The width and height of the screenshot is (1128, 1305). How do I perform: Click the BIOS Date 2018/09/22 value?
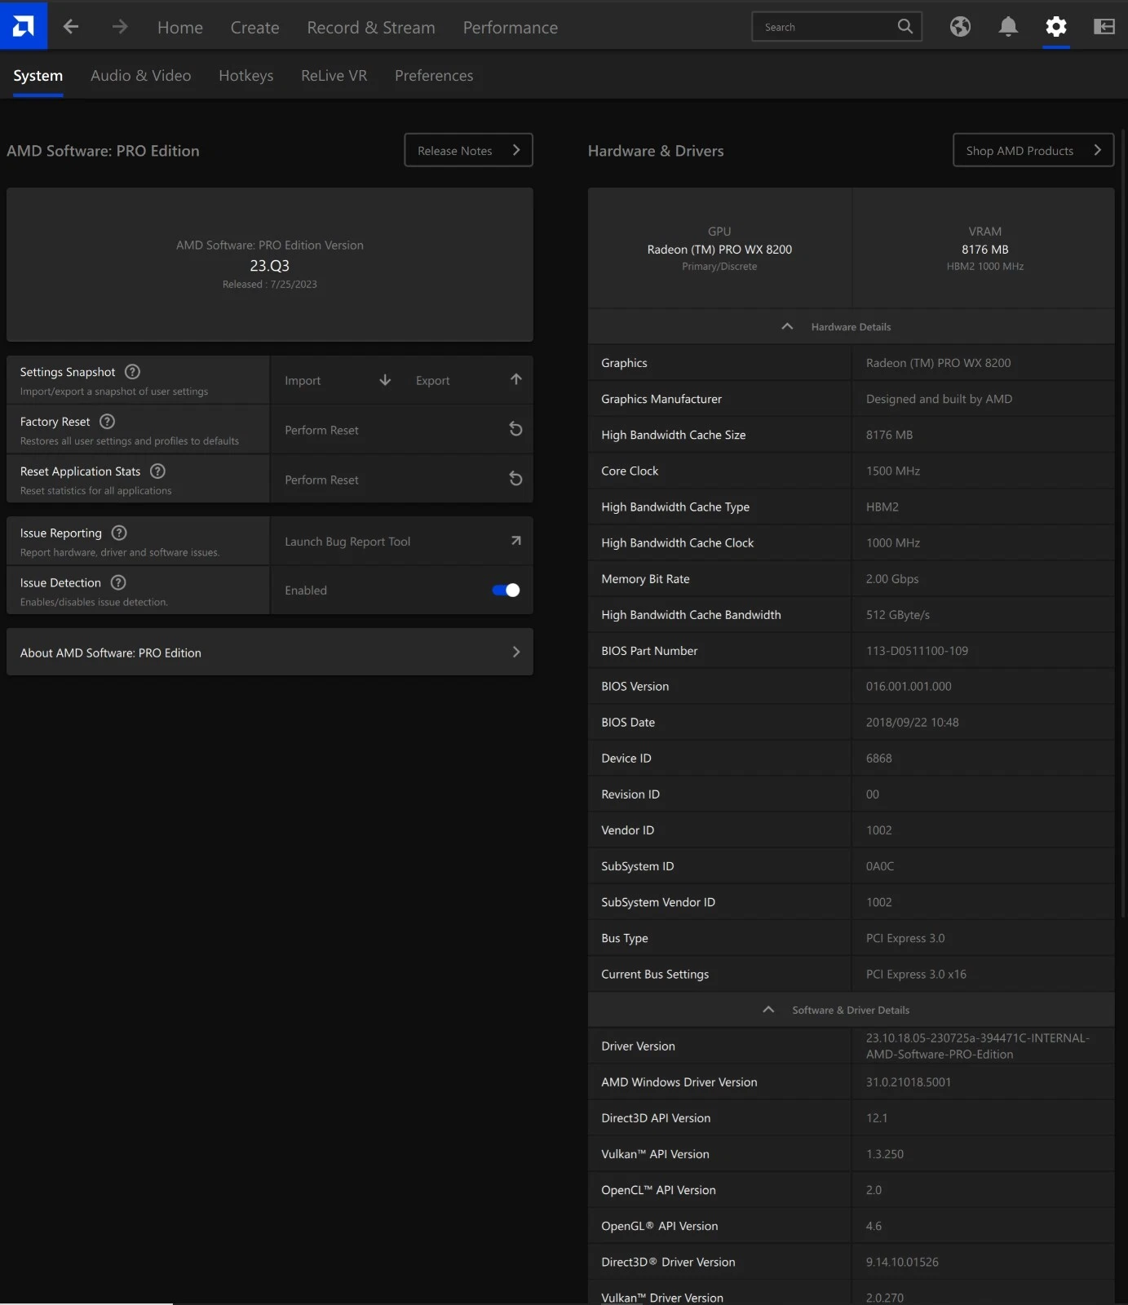tap(913, 722)
